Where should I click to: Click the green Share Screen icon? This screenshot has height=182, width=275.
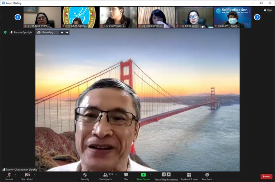[143, 175]
